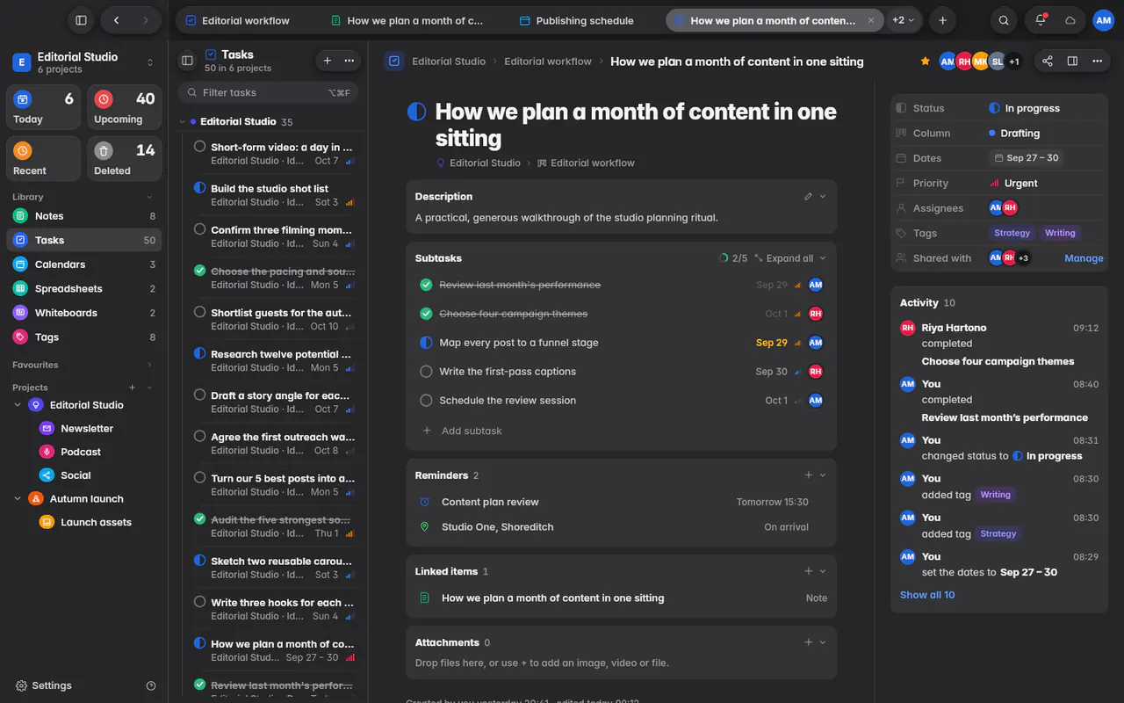This screenshot has width=1124, height=703.
Task: Check off 'Write the first-pass captions' subtask
Action: (426, 371)
